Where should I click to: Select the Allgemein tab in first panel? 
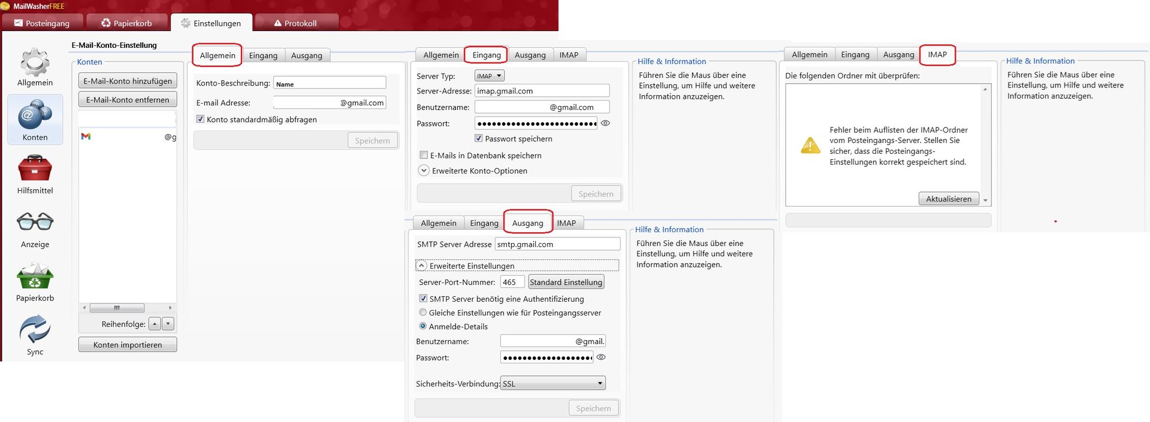[x=218, y=55]
